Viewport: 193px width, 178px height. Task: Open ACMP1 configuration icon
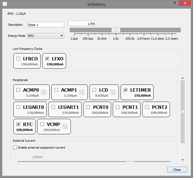(x=82, y=92)
